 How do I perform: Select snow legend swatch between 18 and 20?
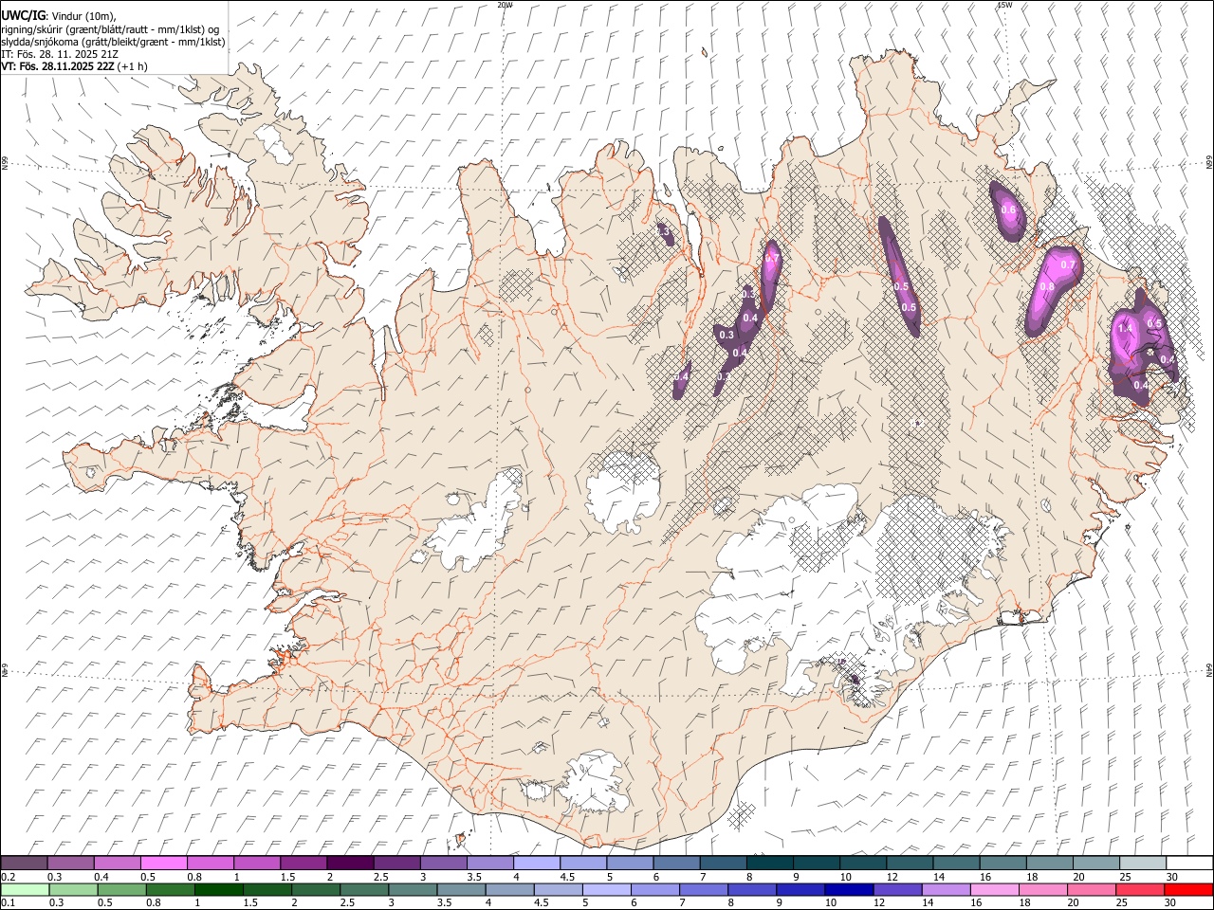click(x=1050, y=863)
